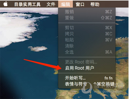Open the 文件 menu
This screenshot has height=99, width=129.
point(51,4)
